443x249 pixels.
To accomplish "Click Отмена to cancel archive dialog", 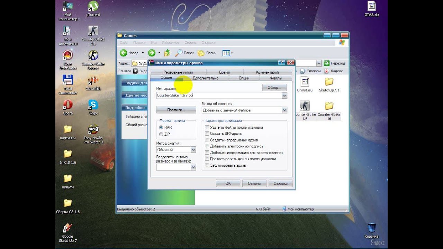I will pyautogui.click(x=254, y=183).
